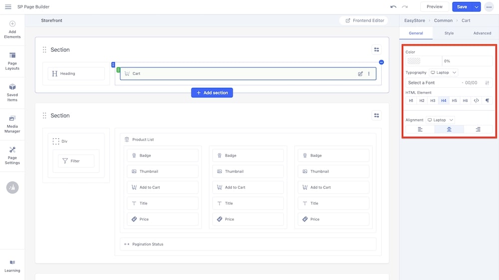The height and width of the screenshot is (280, 499).
Task: Open the hamburger menu icon
Action: 8,7
